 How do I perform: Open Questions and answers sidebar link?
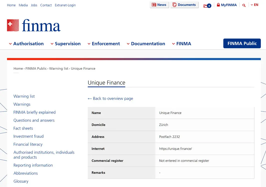(34, 120)
